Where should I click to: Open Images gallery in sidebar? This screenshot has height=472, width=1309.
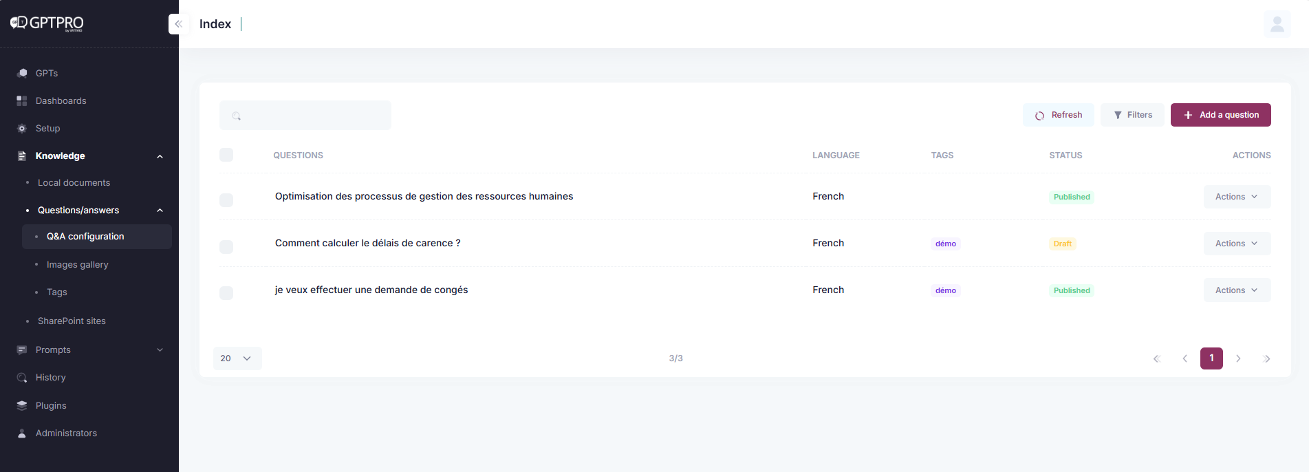coord(77,265)
